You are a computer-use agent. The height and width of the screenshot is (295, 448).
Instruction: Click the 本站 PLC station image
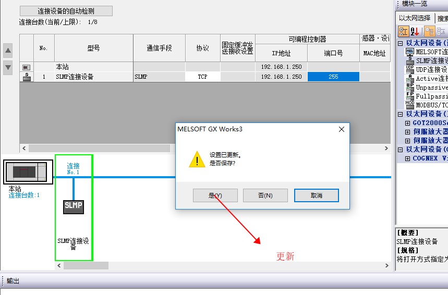coord(28,172)
